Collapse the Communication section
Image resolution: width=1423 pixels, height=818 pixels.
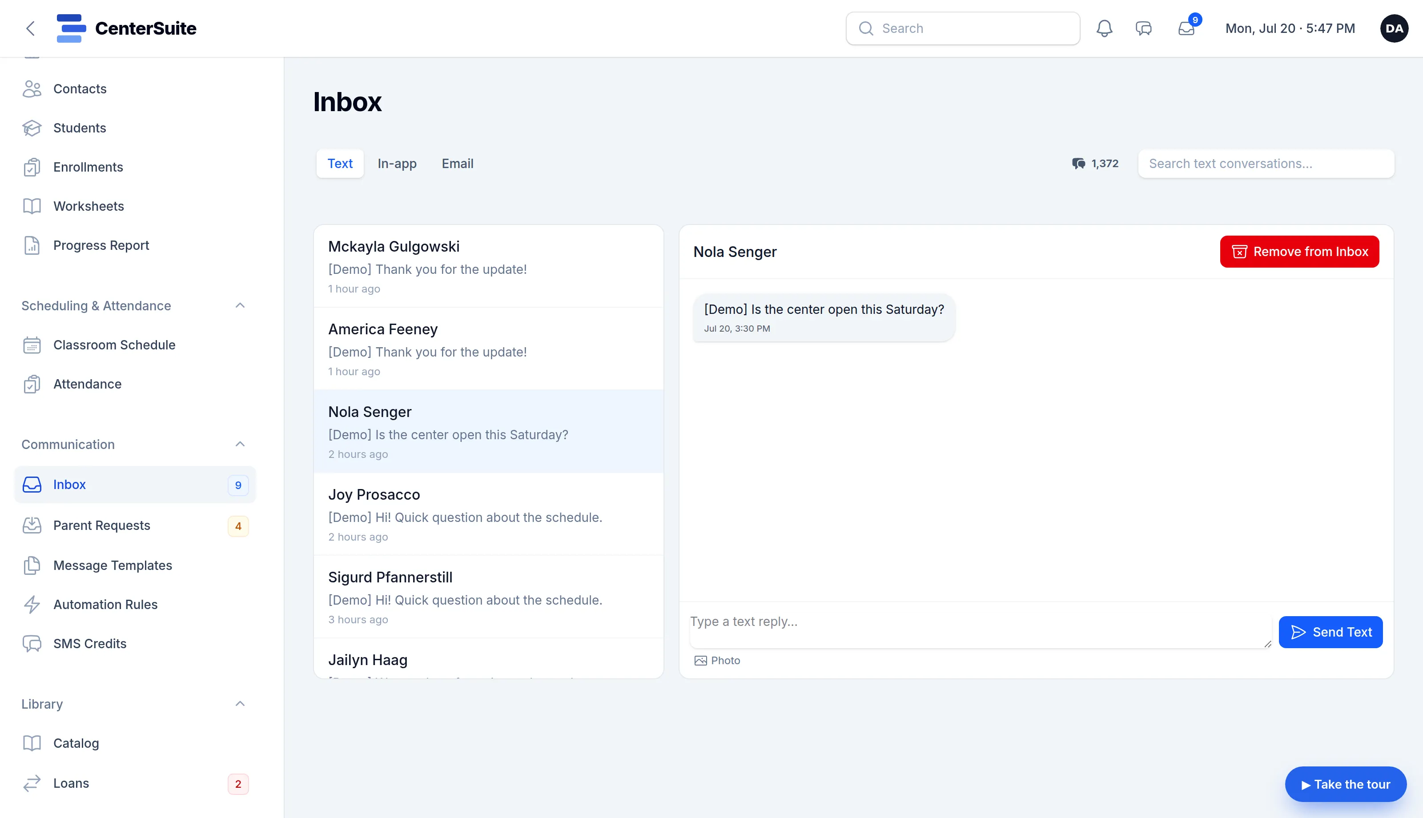click(x=240, y=445)
